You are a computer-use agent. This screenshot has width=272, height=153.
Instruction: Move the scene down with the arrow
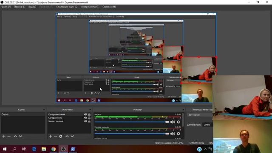[20, 136]
